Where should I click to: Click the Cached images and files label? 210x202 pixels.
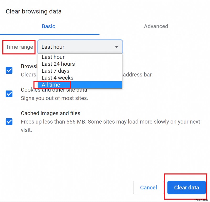pyautogui.click(x=51, y=113)
